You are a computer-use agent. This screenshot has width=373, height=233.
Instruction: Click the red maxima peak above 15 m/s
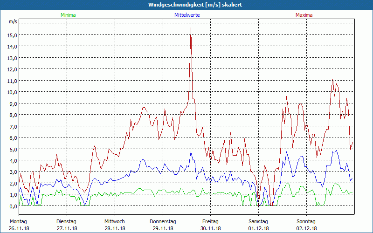coord(191,28)
